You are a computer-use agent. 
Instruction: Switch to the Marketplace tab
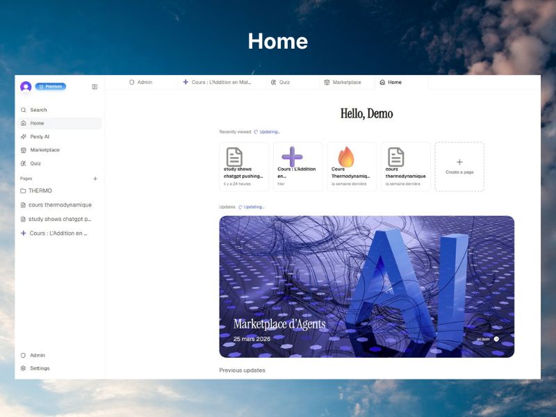point(343,82)
